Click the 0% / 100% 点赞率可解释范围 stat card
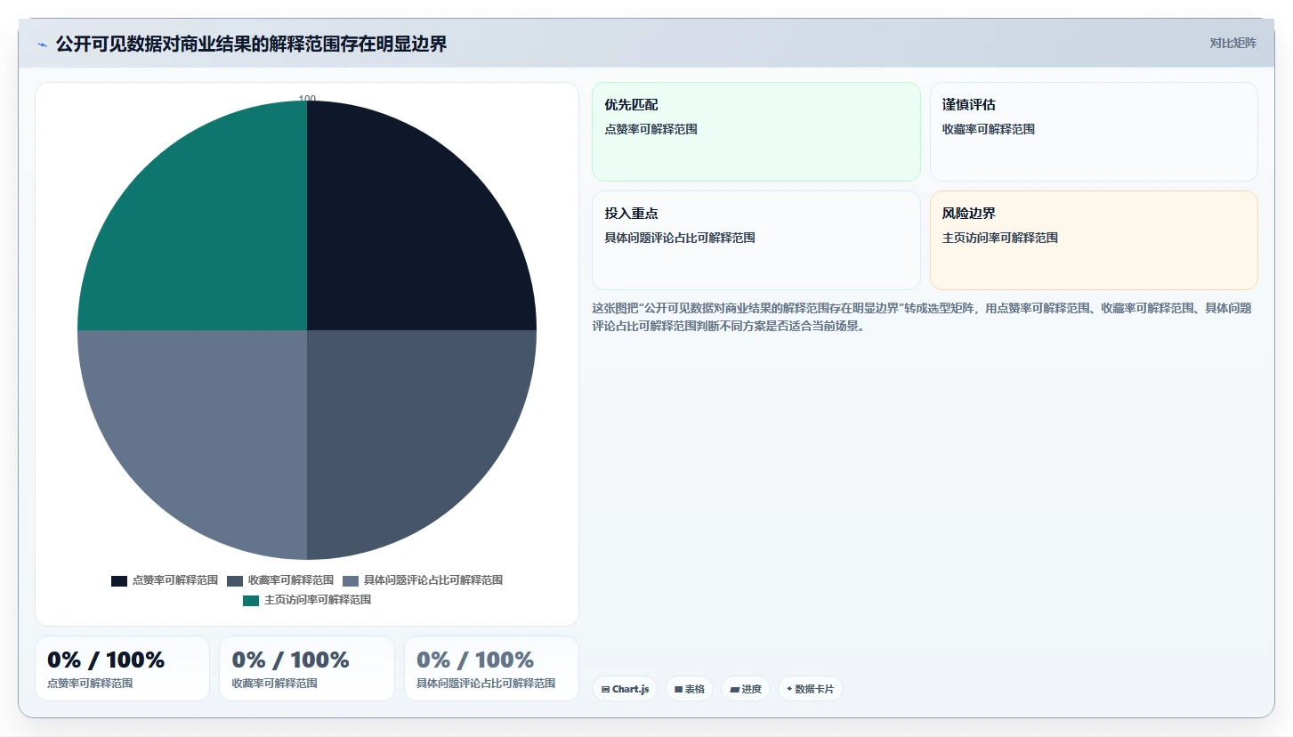The height and width of the screenshot is (737, 1293). tap(122, 668)
